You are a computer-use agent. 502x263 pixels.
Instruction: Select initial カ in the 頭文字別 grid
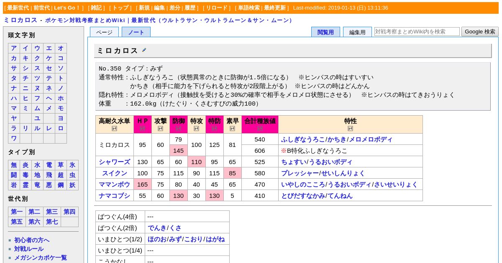(x=14, y=58)
